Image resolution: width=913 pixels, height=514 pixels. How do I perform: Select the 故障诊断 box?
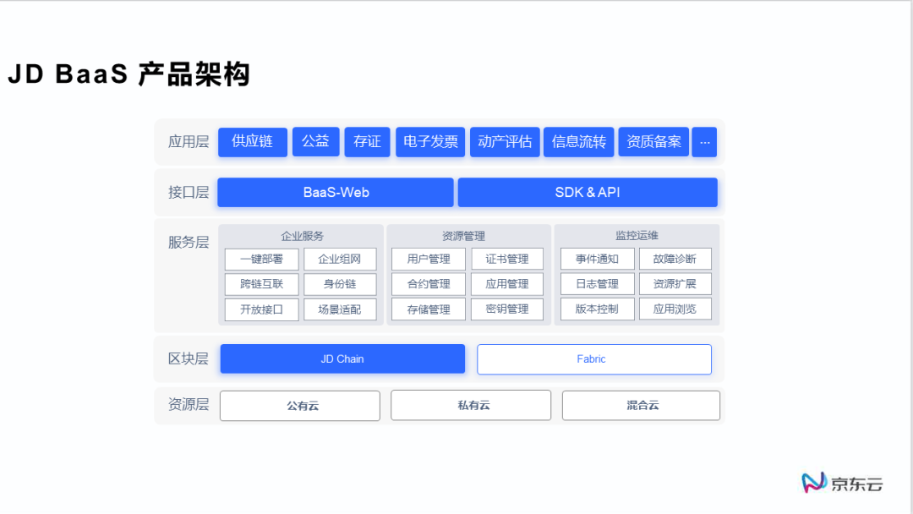(675, 259)
